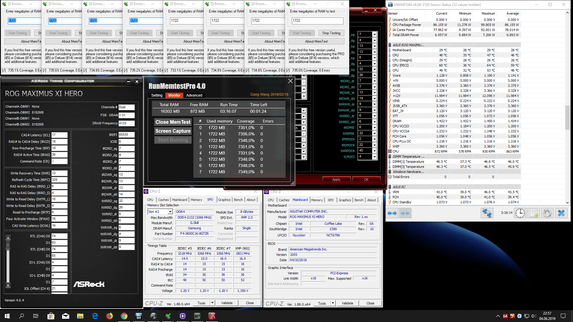This screenshot has height=322, width=573.
Task: Click ASUS EC sensor group header
Action: (454, 187)
